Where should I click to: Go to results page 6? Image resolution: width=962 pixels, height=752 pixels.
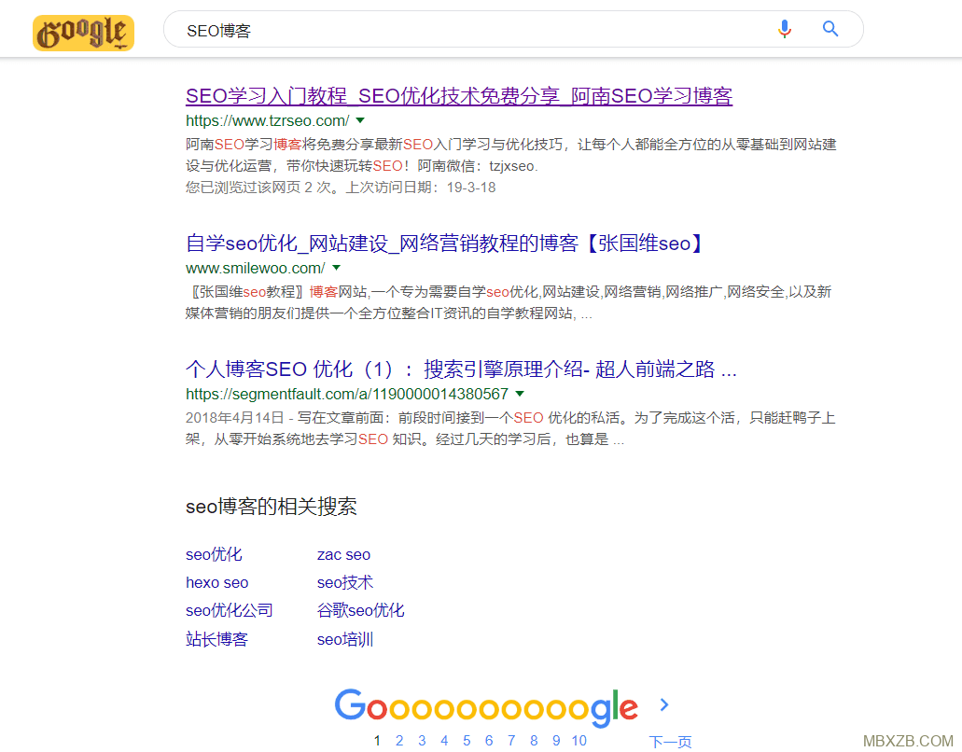point(489,741)
